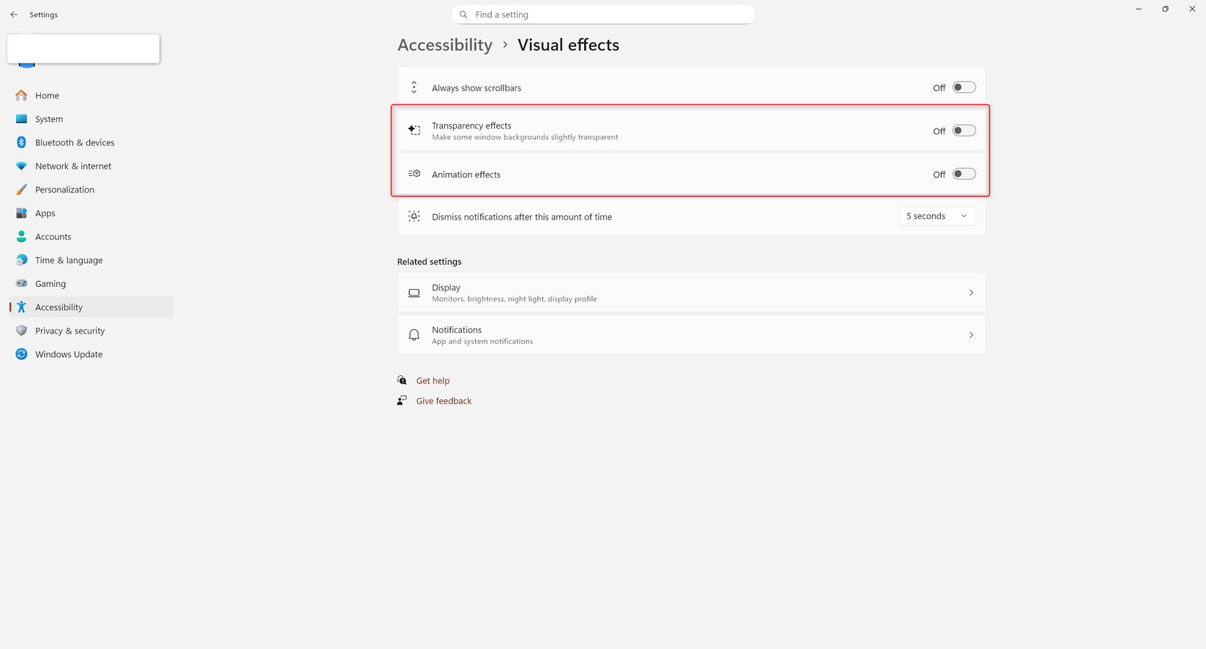This screenshot has width=1206, height=649.
Task: Select the Network & internet wifi icon
Action: [21, 166]
